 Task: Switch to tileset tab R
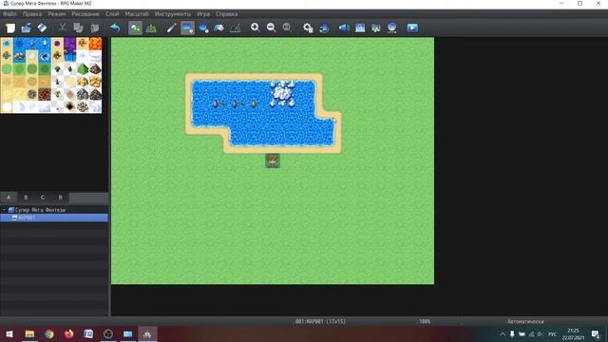(60, 198)
